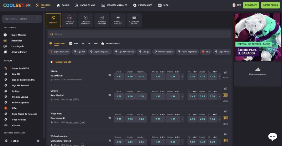
Task: Select the Fútbol Argentino chip
Action: point(187,52)
